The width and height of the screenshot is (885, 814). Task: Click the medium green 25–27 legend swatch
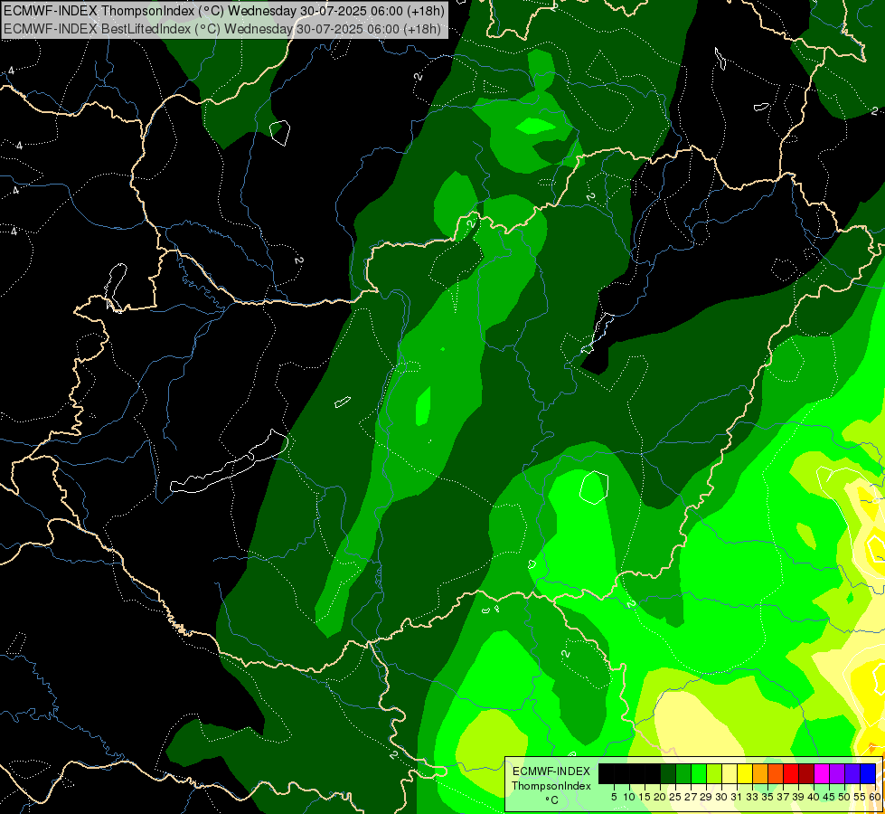point(683,773)
